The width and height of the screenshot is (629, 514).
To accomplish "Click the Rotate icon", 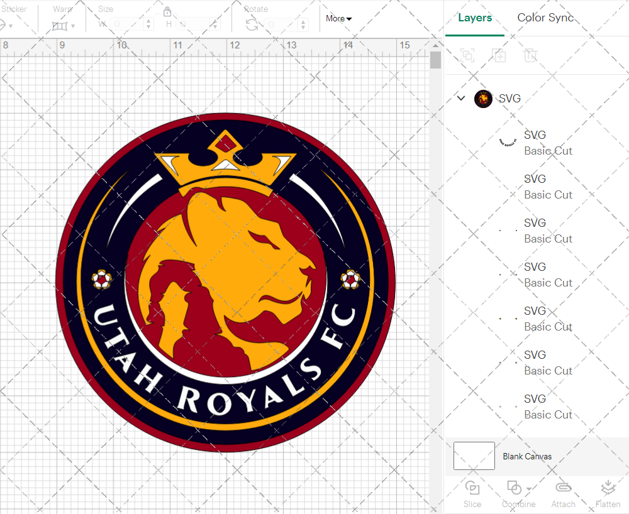I will (252, 25).
